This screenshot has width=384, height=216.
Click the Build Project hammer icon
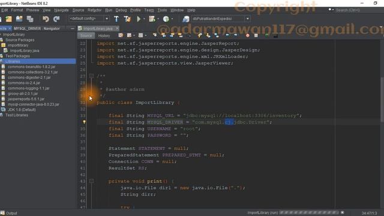click(116, 19)
